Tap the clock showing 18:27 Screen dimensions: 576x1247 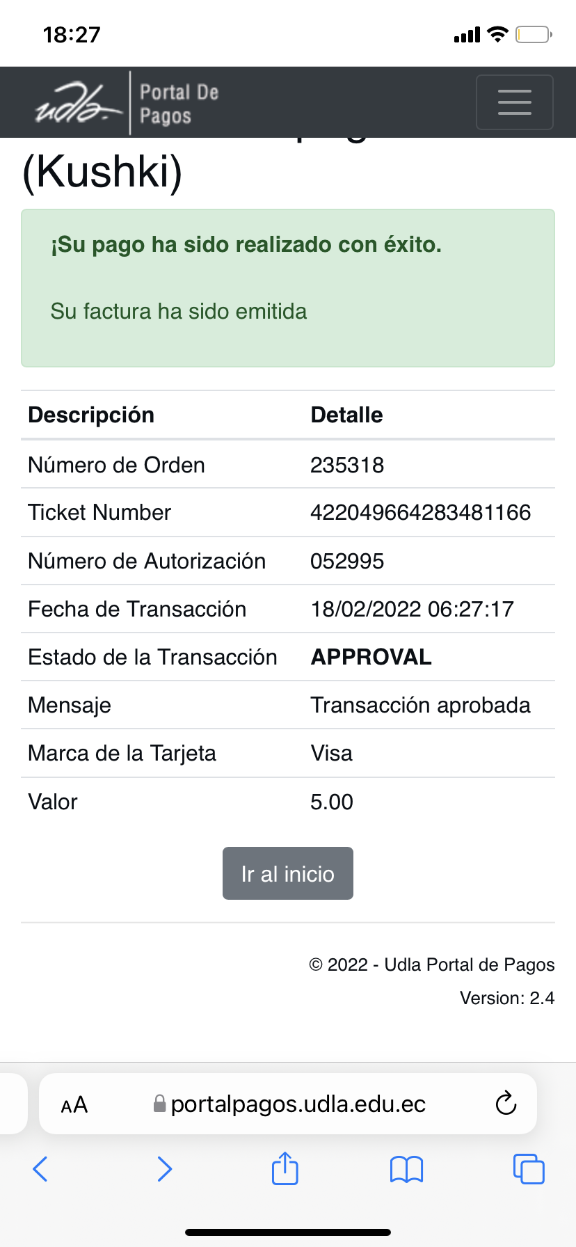tap(72, 34)
